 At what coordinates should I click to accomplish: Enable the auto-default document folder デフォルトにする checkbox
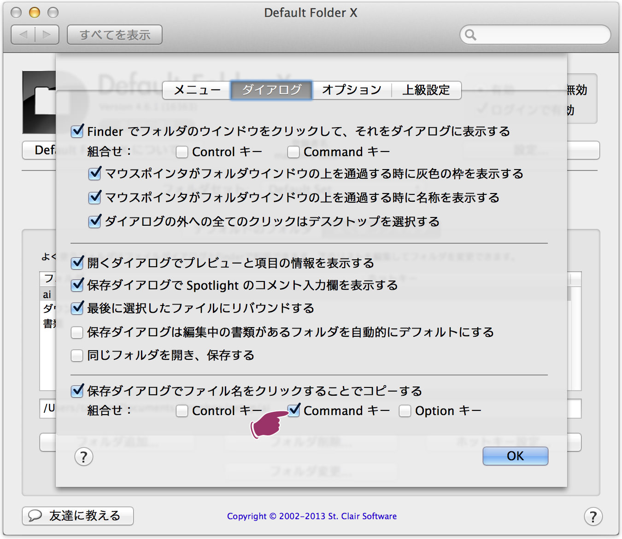[77, 332]
